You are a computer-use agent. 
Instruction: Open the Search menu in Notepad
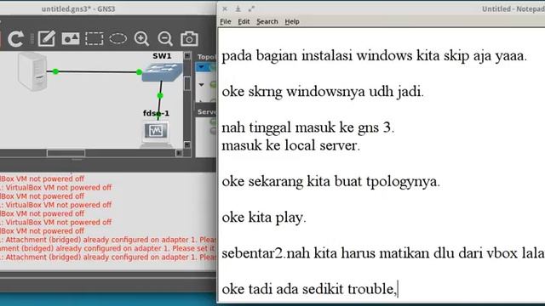tap(267, 21)
